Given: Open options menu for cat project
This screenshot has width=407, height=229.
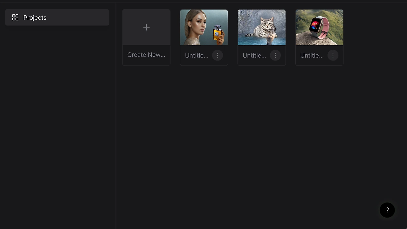Looking at the screenshot, I should (275, 55).
